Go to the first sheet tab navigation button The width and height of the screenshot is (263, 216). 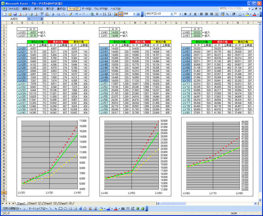(3, 204)
